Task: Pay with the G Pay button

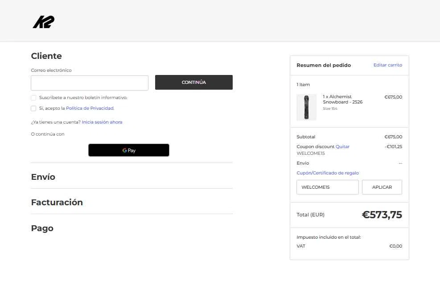Action: coord(129,150)
